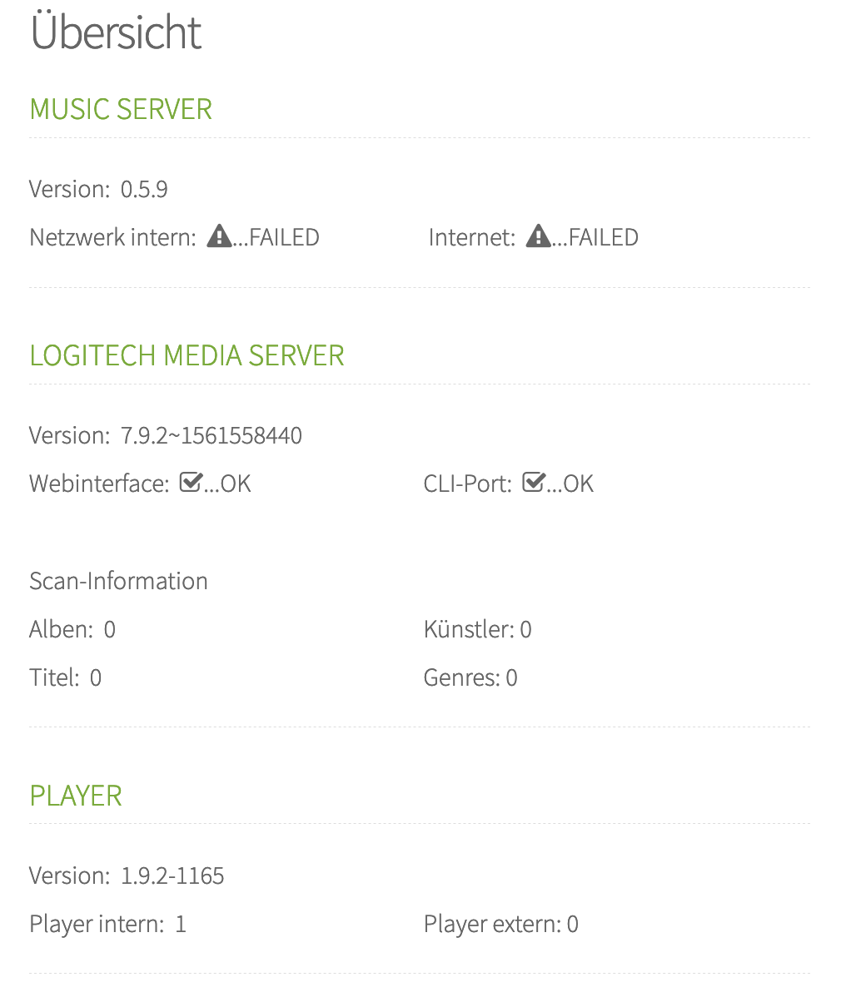Click the Scan-Information label
This screenshot has height=1002, width=851.
click(x=118, y=581)
